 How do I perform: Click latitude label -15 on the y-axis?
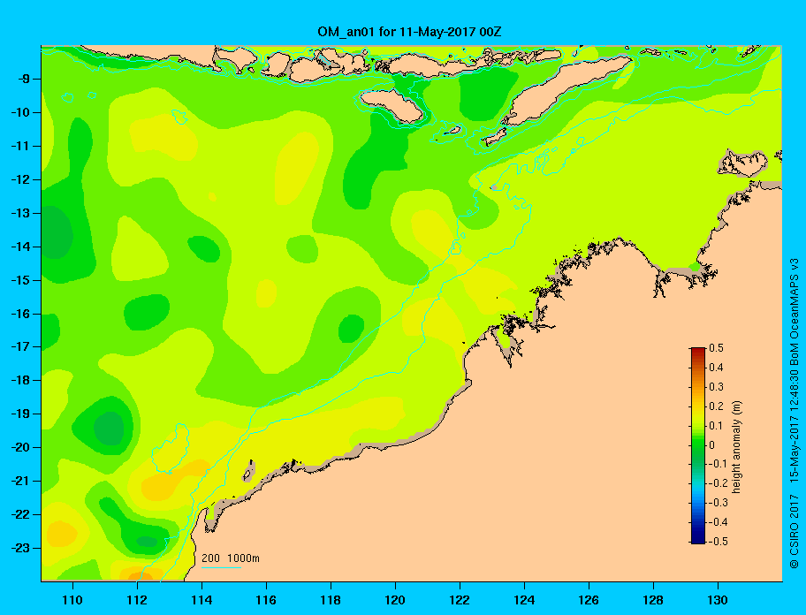point(19,280)
